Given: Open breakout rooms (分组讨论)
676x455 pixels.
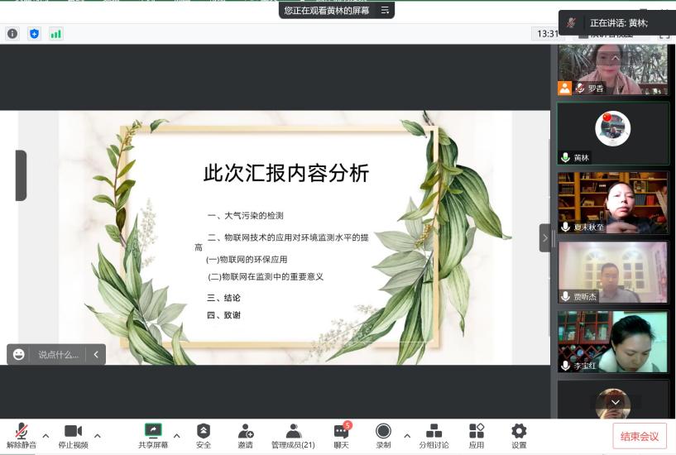Looking at the screenshot, I should (x=434, y=432).
